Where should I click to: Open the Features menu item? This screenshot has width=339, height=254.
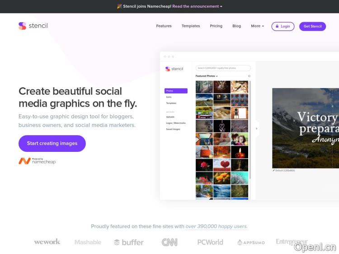pyautogui.click(x=164, y=26)
